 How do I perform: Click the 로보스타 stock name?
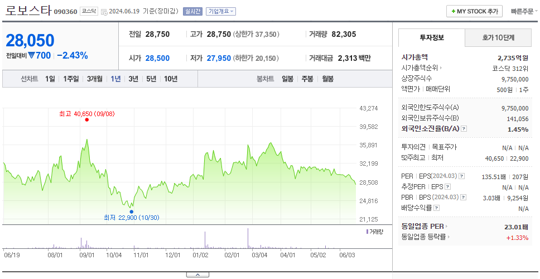coord(28,11)
